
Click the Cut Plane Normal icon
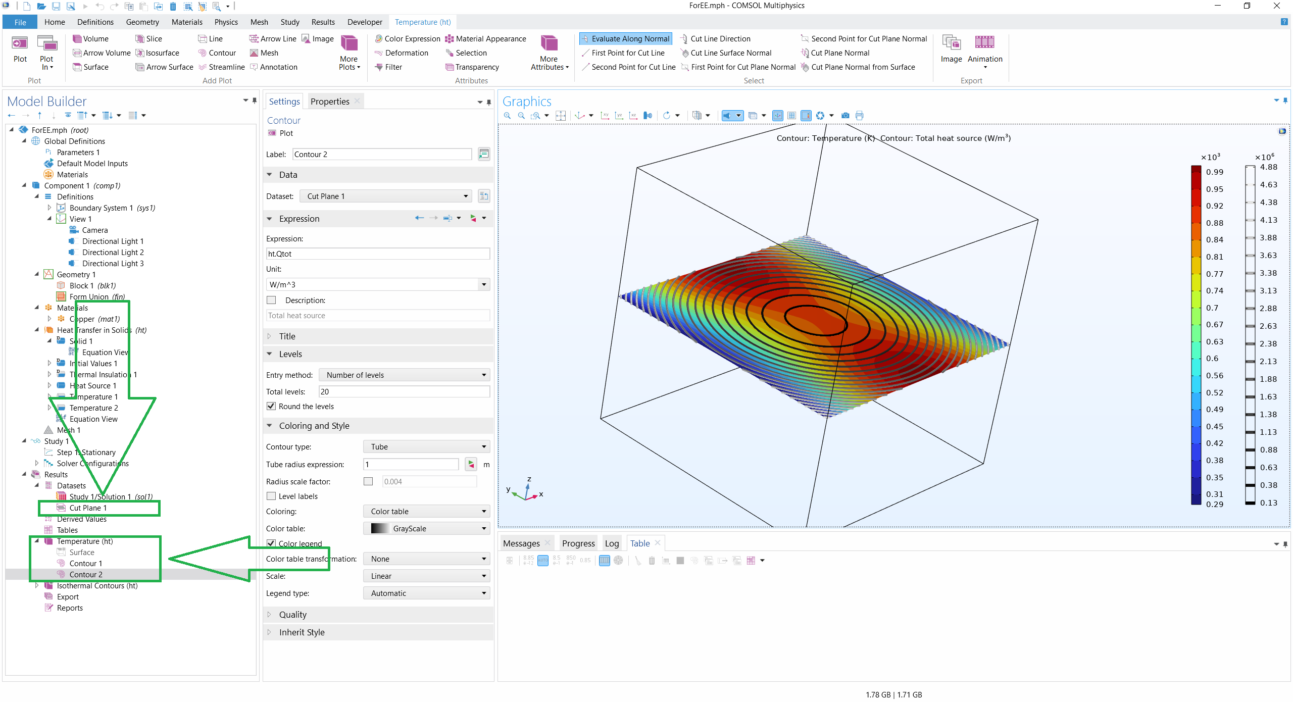tap(805, 53)
